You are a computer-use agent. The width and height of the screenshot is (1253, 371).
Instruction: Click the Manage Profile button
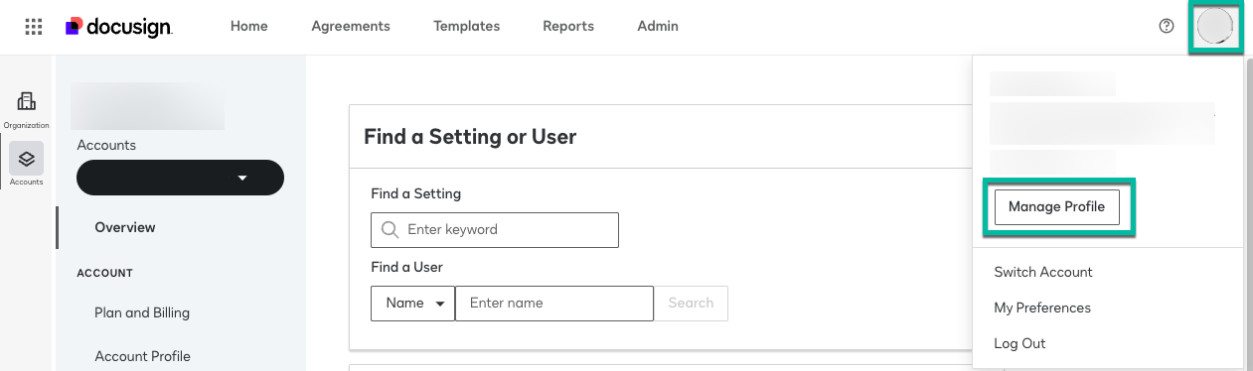point(1056,207)
